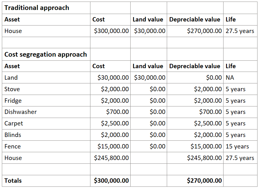Select the House $245,800.00 cost cell
260x188 pixels.
coord(110,158)
